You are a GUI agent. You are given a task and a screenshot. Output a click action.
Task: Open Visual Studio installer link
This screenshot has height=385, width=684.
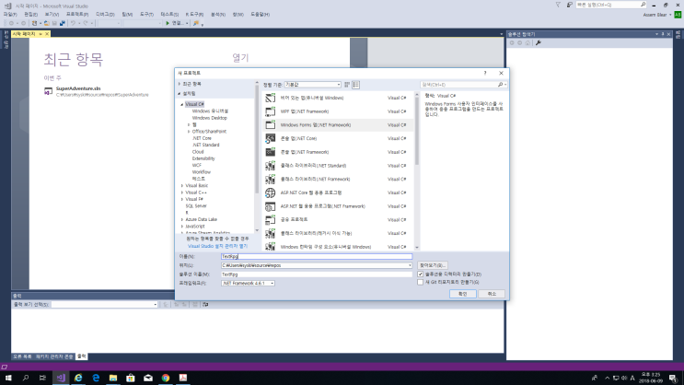tap(217, 247)
